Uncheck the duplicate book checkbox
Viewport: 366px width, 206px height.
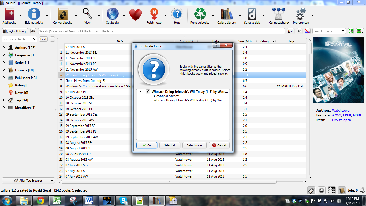(x=148, y=91)
